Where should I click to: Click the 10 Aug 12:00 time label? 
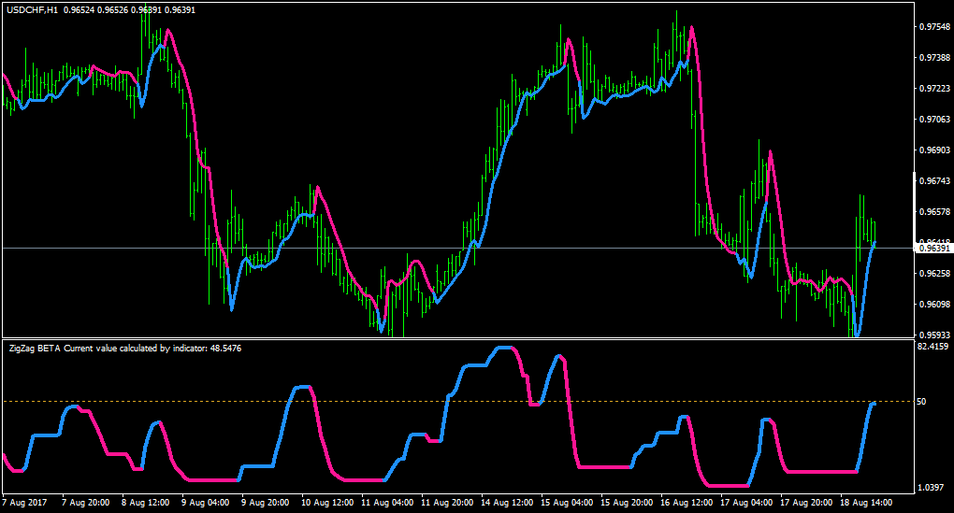click(327, 503)
